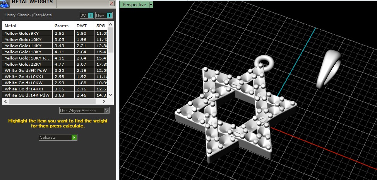Viewport: 377px width, 180px height.
Task: Click the 3.83 grams value
Action: [x=59, y=95]
